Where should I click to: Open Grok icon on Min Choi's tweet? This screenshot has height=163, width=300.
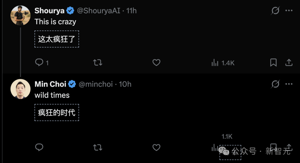275,84
